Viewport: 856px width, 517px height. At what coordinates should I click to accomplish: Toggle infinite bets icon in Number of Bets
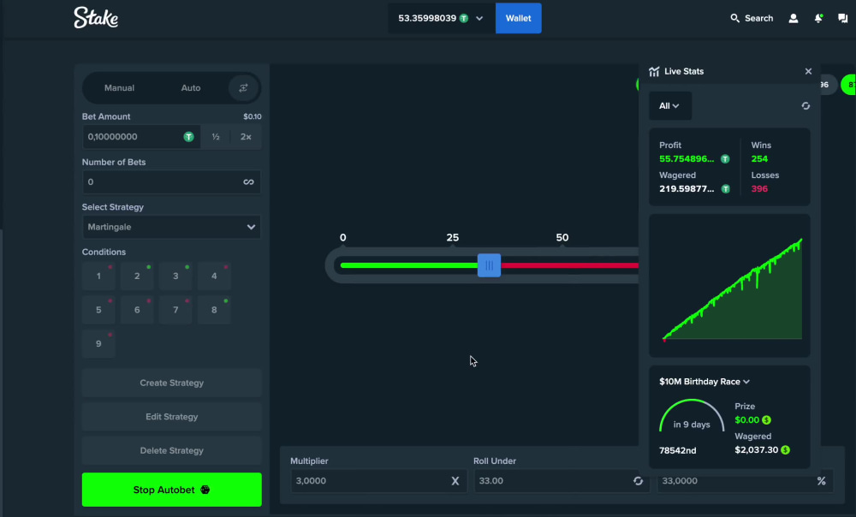[248, 181]
